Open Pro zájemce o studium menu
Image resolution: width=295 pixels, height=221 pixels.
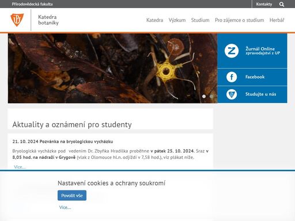click(x=239, y=20)
